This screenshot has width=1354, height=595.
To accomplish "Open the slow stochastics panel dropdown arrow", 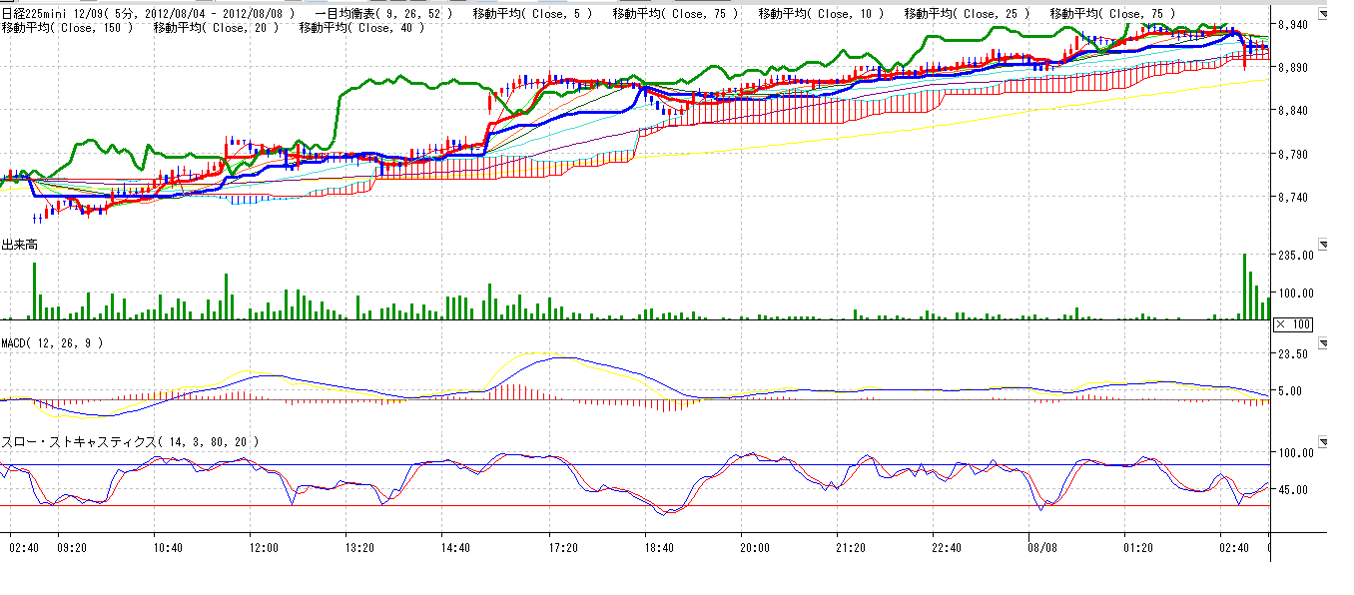I will point(1324,441).
